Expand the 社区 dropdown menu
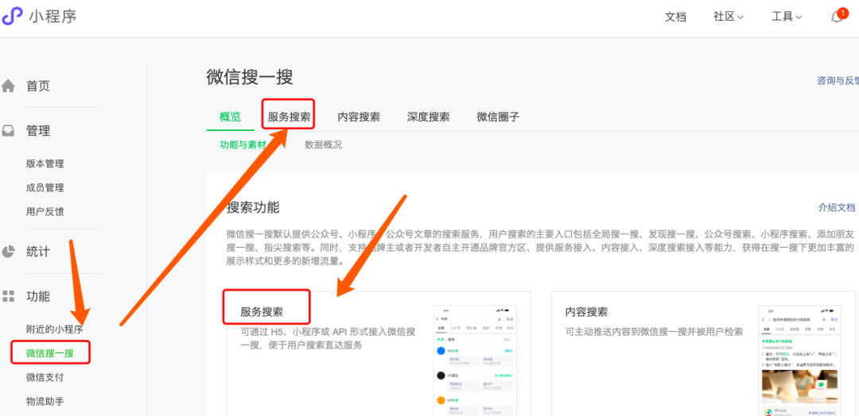The width and height of the screenshot is (859, 416). 728,17
